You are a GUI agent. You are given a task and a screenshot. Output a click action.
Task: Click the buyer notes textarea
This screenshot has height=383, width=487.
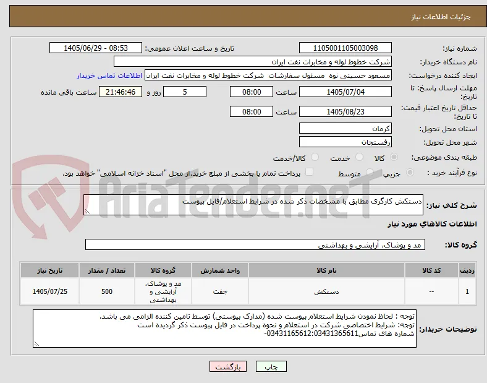(x=224, y=329)
